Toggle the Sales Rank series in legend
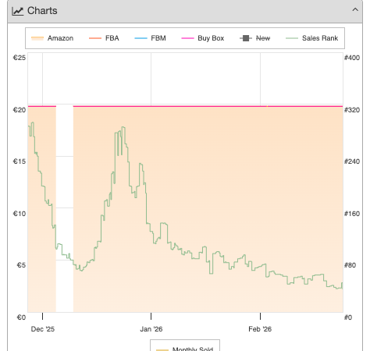Image resolution: width=370 pixels, height=351 pixels. click(x=311, y=38)
